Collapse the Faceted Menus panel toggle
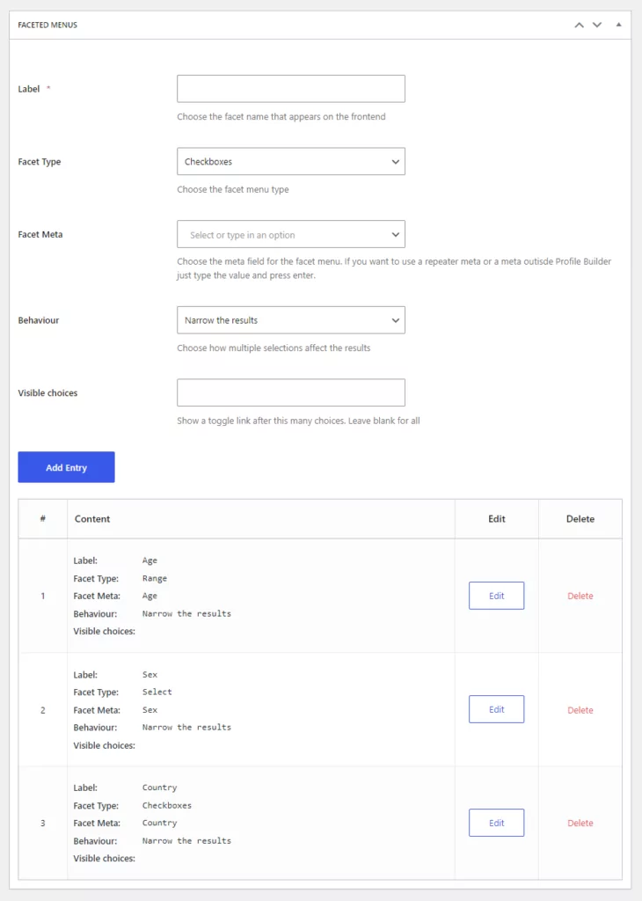This screenshot has height=901, width=642. pyautogui.click(x=618, y=25)
